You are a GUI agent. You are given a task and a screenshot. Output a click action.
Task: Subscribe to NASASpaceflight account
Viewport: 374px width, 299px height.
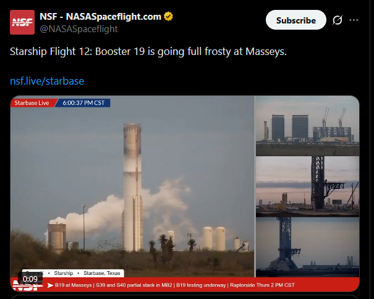(x=295, y=20)
